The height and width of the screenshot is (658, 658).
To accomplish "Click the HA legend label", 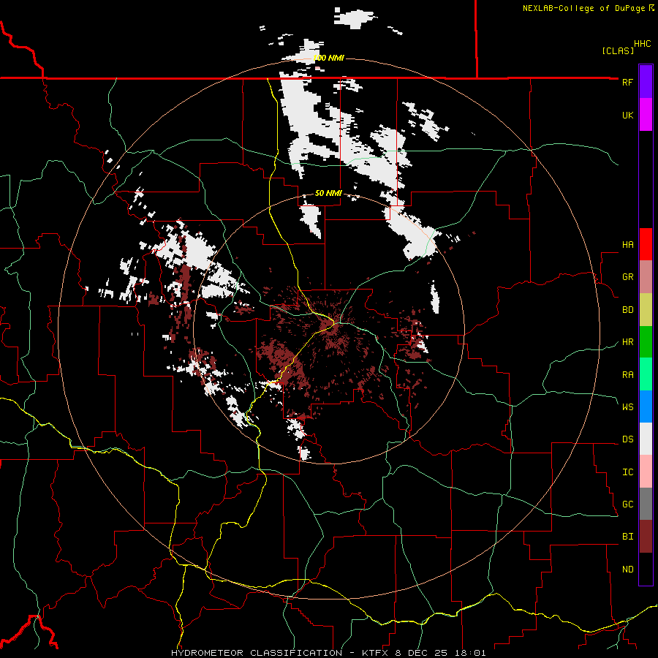I will (x=627, y=245).
